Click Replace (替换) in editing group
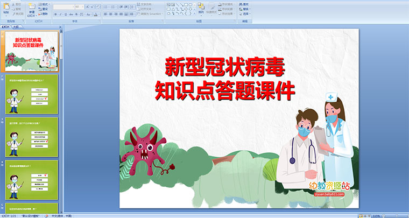 tap(245, 9)
